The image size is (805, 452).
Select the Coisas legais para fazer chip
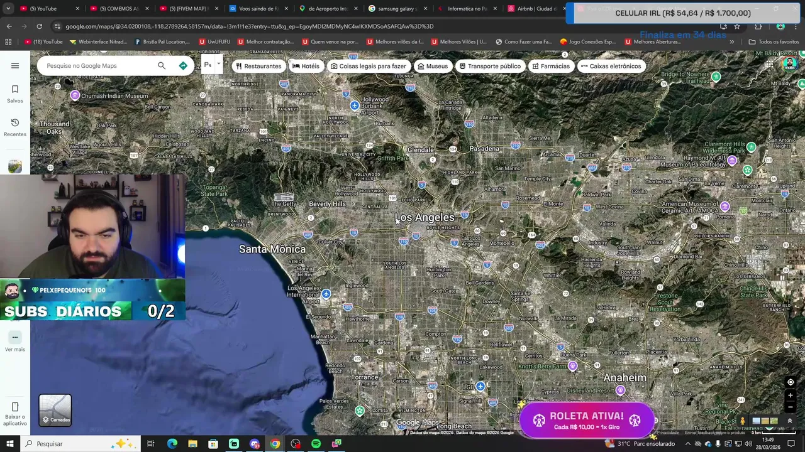coord(369,66)
